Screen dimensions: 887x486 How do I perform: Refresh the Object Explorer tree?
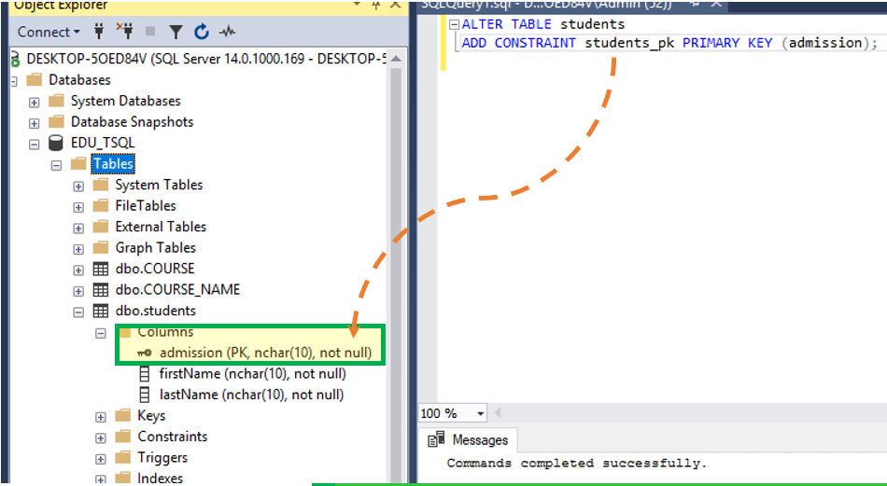(202, 33)
